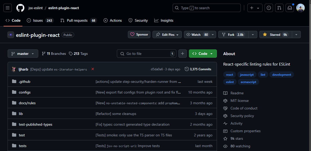311x151 pixels.
Task: Open the configs folder
Action: click(25, 92)
